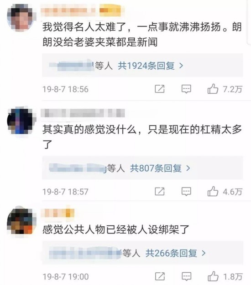Like the 18:56 comment with 7.2万 likes
Viewport: 251px width, 285px height.
213,89
